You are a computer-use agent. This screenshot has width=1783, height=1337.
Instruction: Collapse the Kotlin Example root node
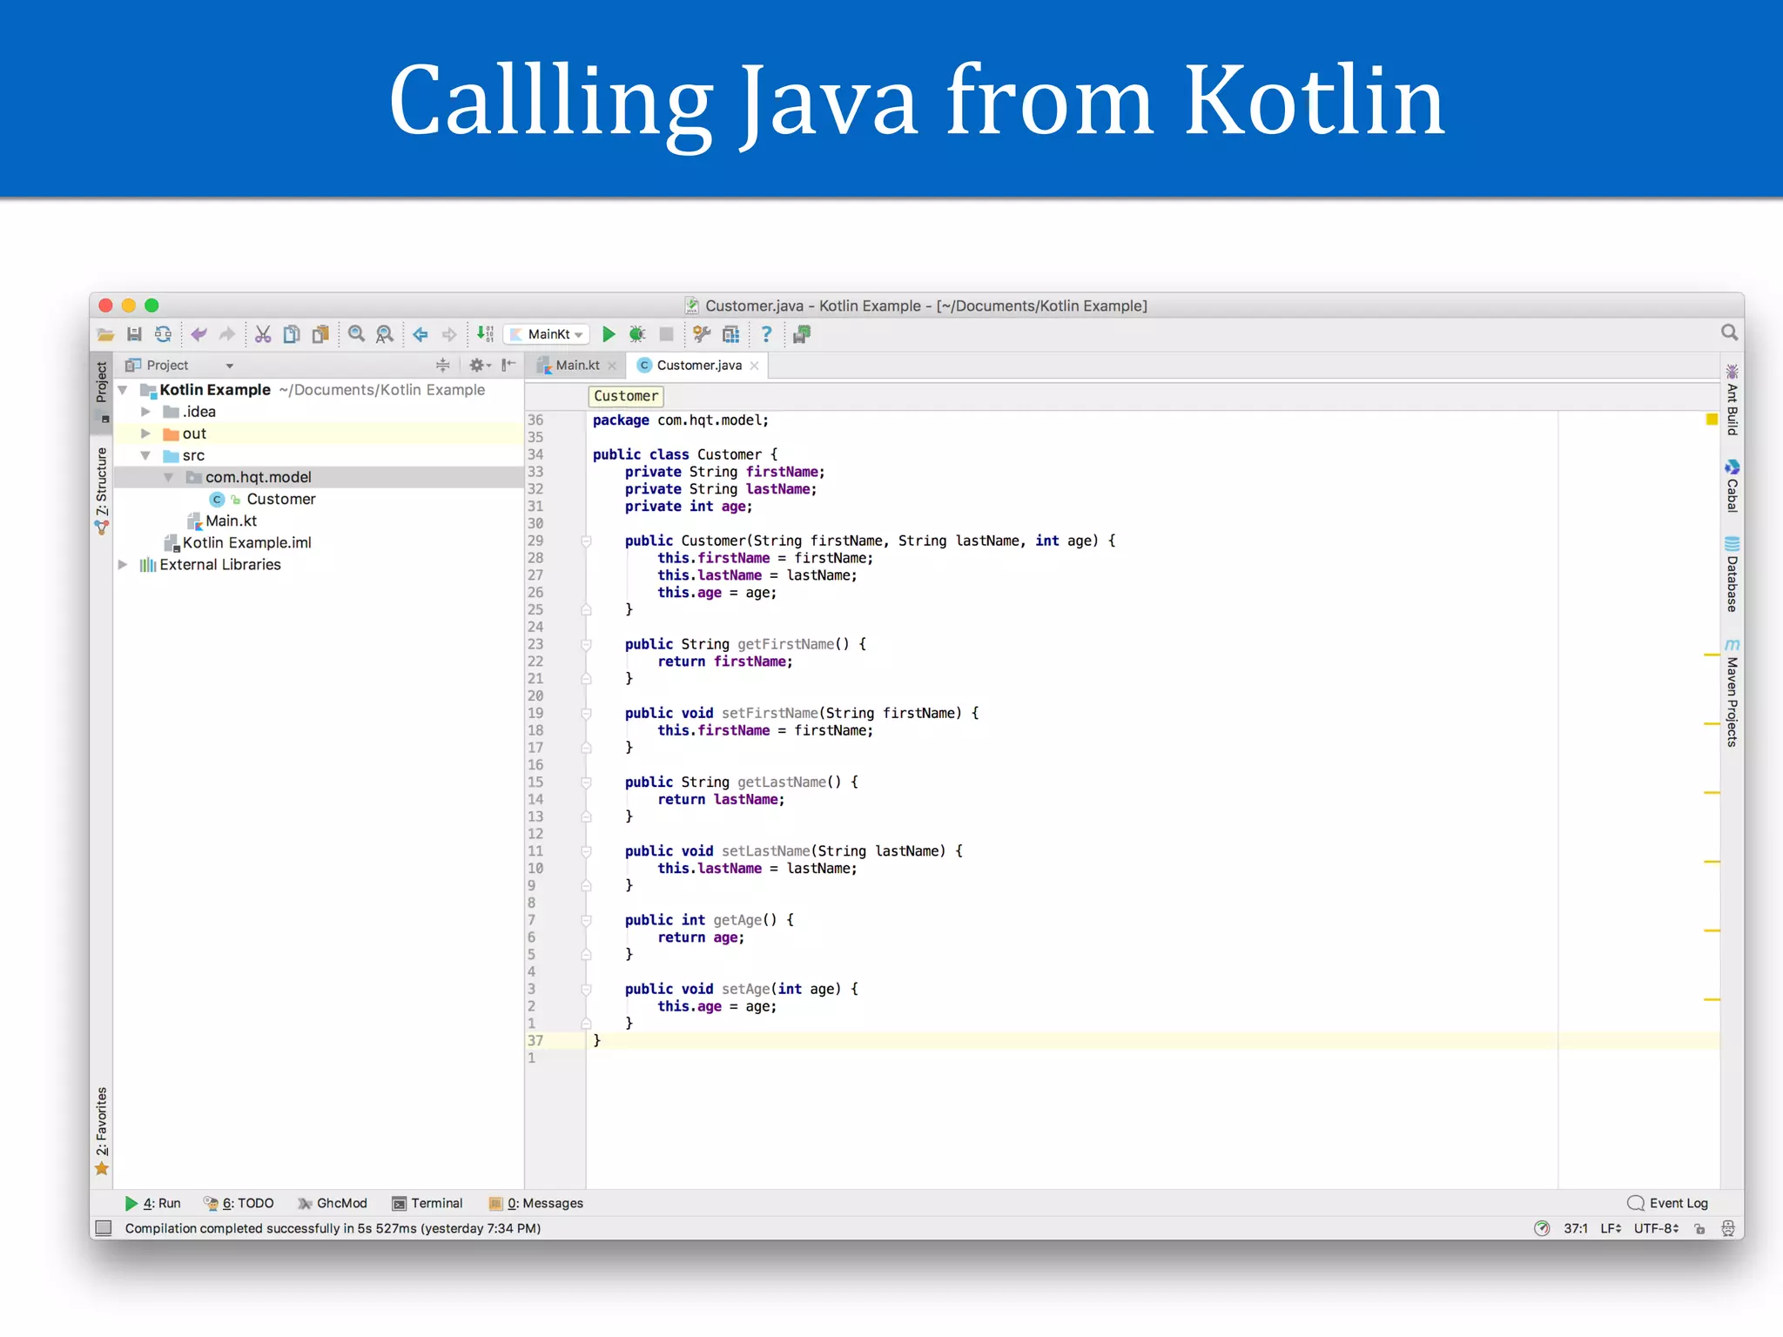click(123, 390)
